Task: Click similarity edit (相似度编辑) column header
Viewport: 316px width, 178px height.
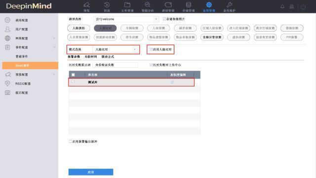Action: 178,75
